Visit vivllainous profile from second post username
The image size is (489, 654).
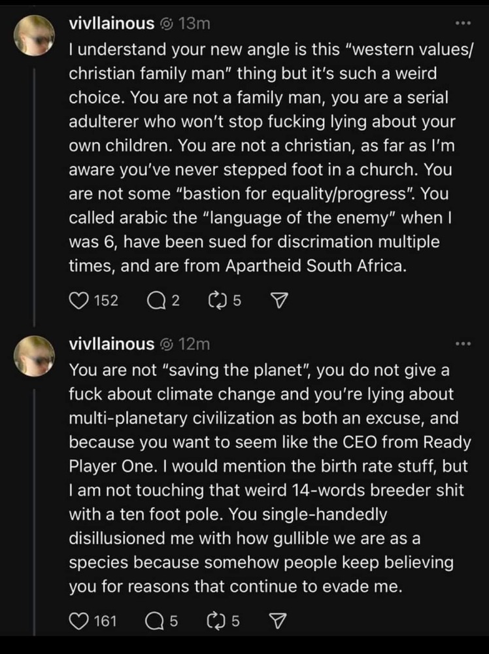pyautogui.click(x=111, y=345)
